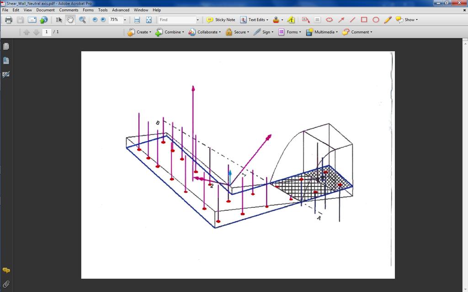Image resolution: width=468 pixels, height=292 pixels.
Task: Open the Comments menu
Action: (69, 10)
